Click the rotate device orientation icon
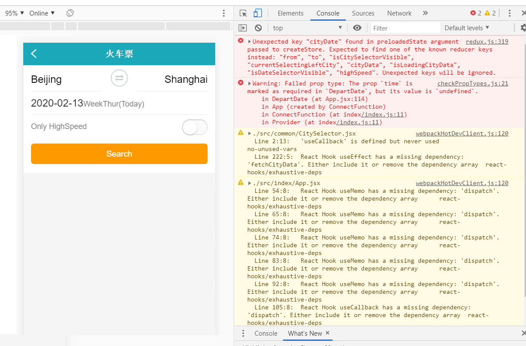The width and height of the screenshot is (526, 346). tap(70, 13)
